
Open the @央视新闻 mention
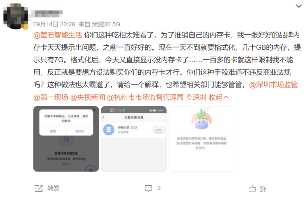point(88,97)
